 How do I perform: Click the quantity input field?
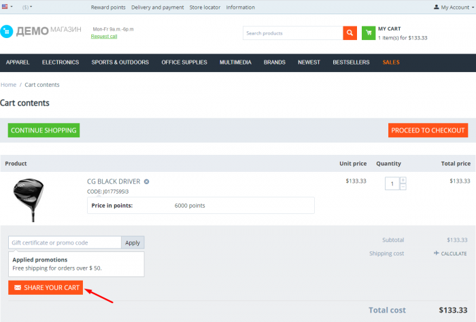[x=392, y=183]
